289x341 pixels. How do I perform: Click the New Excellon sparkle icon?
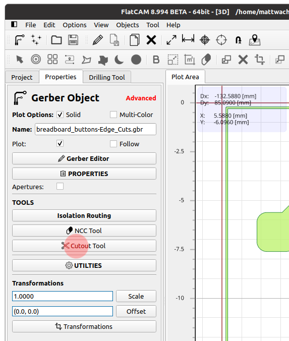click(36, 40)
